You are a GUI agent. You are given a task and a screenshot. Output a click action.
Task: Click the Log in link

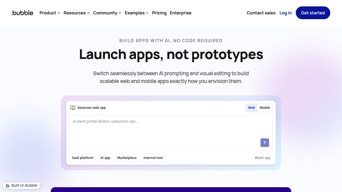click(x=286, y=13)
